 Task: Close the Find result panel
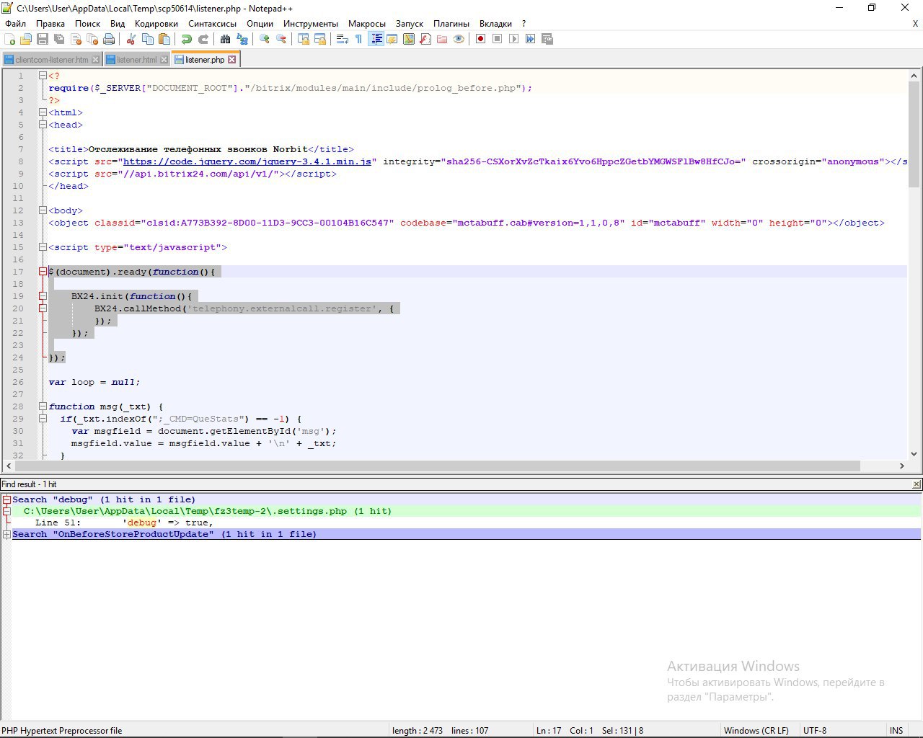click(x=917, y=484)
